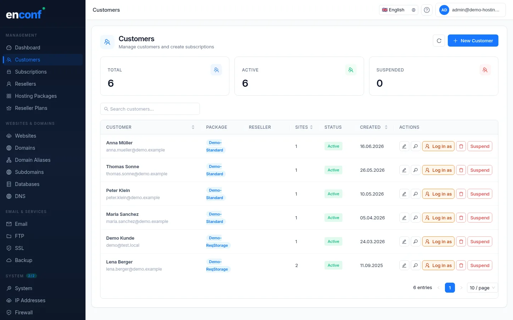Click the New Customer button

pyautogui.click(x=473, y=41)
